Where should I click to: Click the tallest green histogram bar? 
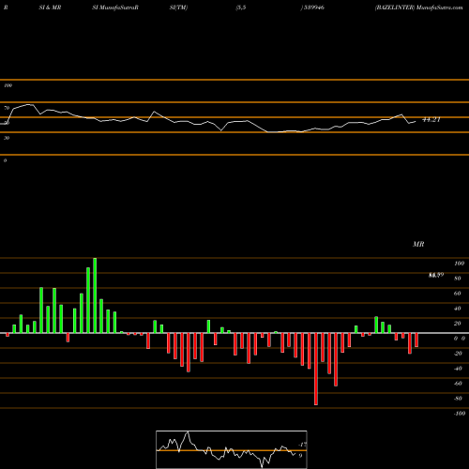tap(95, 295)
